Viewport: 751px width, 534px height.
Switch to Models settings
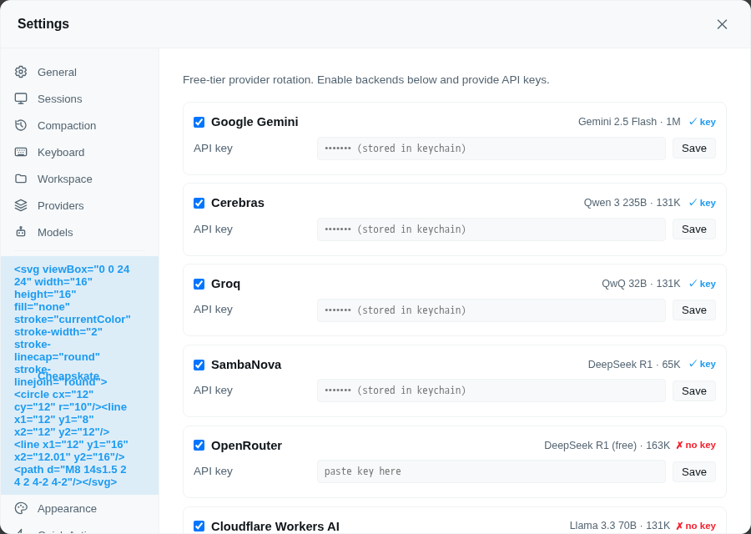(x=79, y=232)
